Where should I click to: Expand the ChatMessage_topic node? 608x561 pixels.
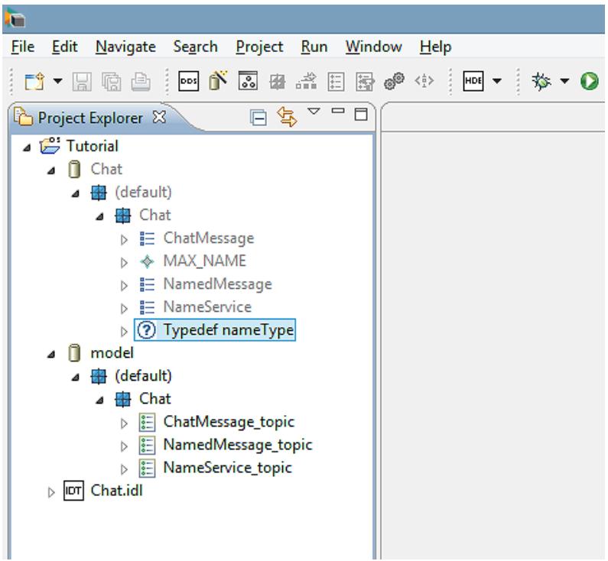tap(124, 423)
